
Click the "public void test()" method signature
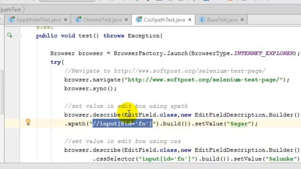(67, 36)
